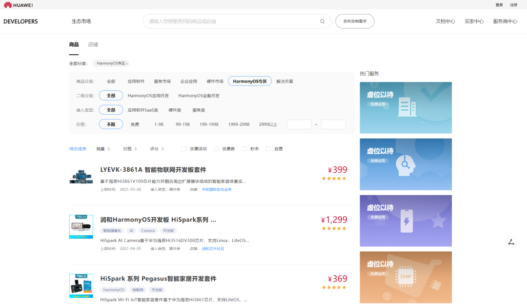
Task: Filter by 硬件类 access type
Action: click(174, 110)
